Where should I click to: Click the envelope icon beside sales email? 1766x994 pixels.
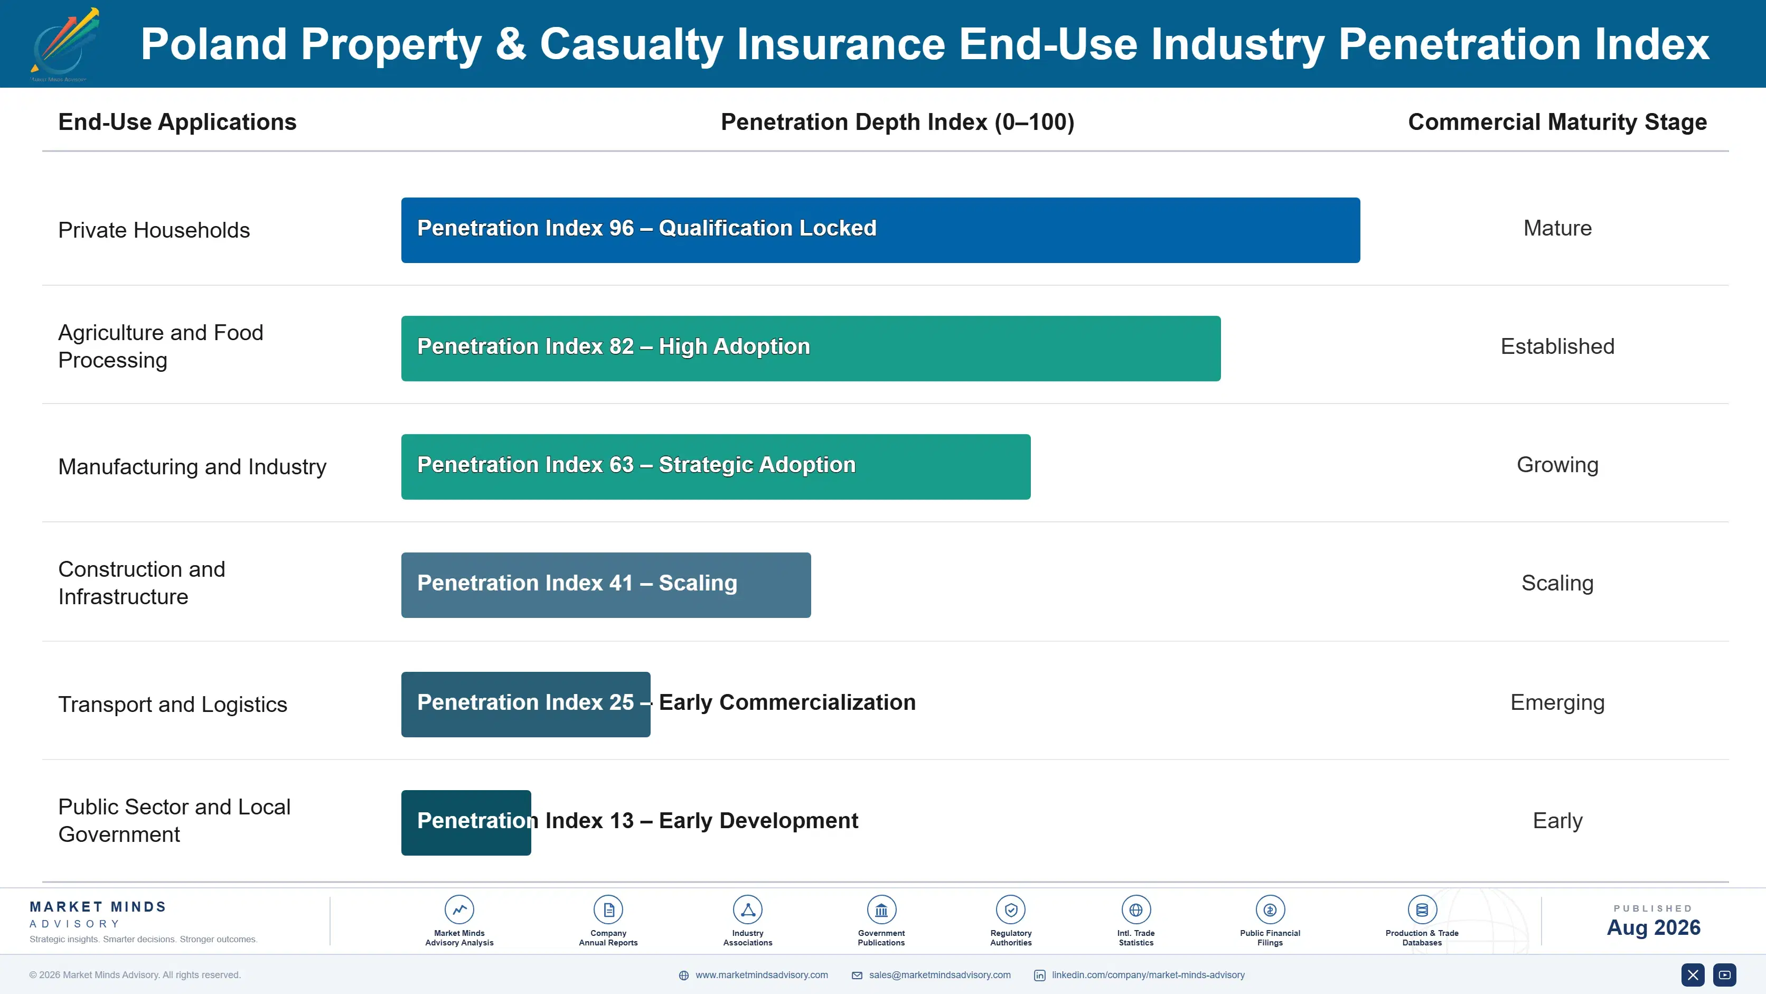(857, 976)
